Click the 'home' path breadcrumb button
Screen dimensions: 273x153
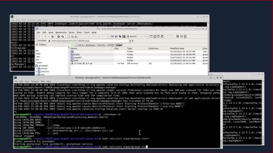(81, 45)
